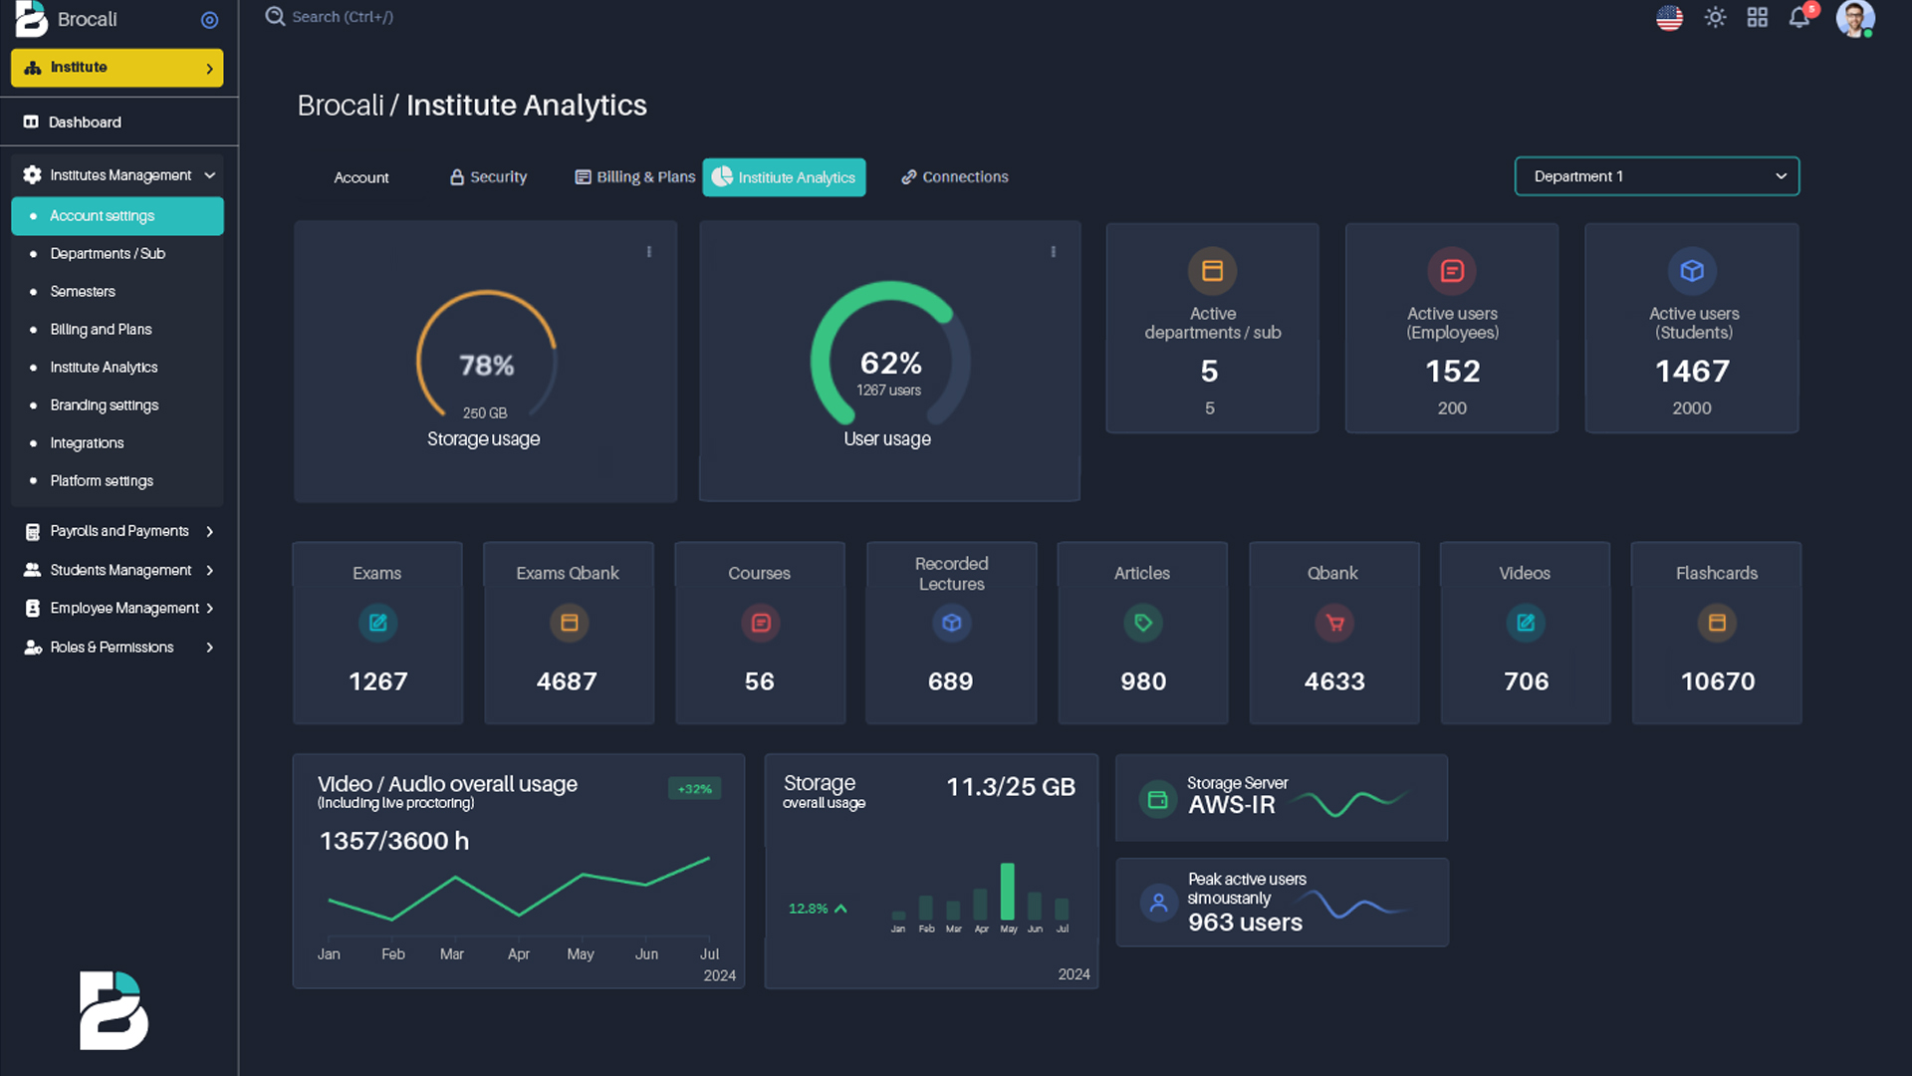Click Active departments / sub icon
Viewport: 1912px width, 1076px height.
point(1212,271)
